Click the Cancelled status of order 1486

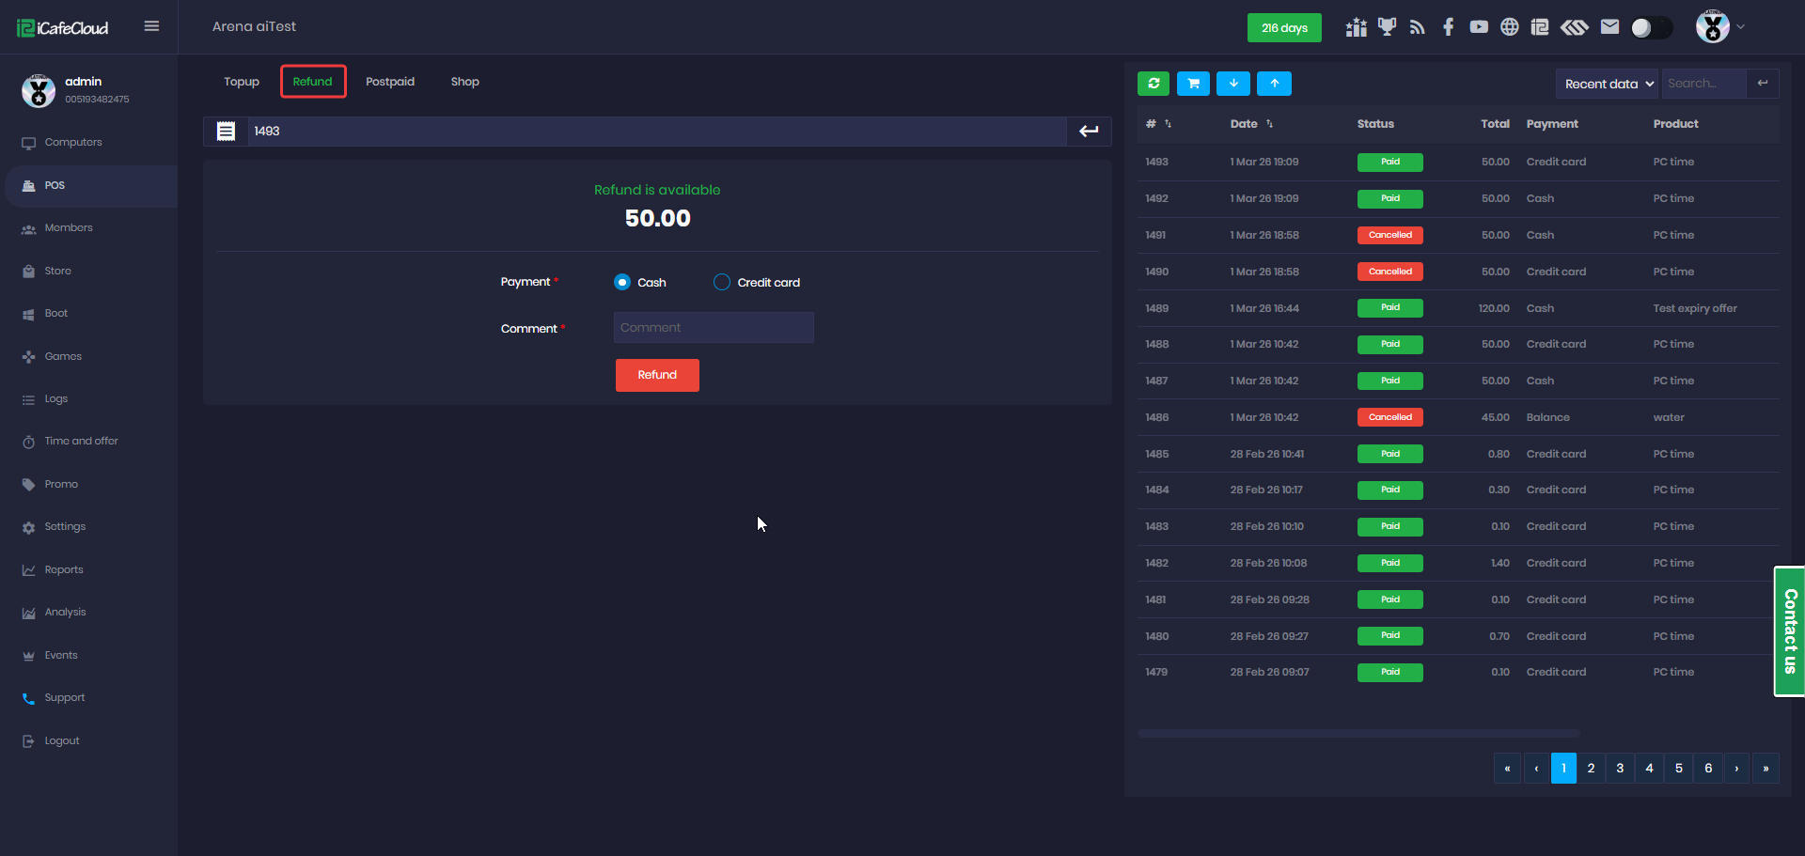[1389, 417]
